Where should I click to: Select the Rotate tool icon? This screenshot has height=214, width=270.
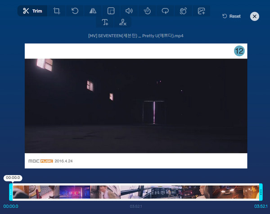(75, 11)
